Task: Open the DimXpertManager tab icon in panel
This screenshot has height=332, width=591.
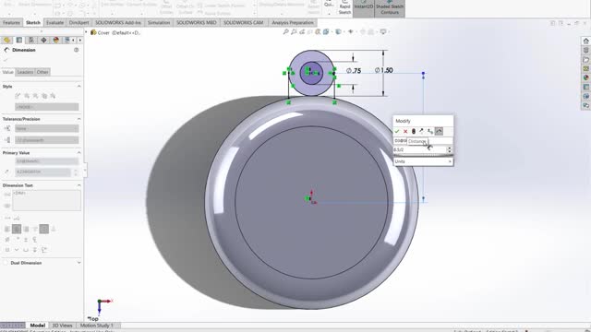Action: (43, 40)
